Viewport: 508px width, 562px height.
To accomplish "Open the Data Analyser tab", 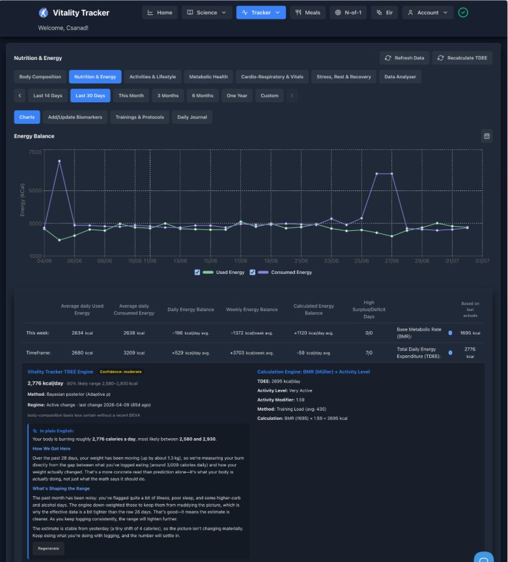I will pos(400,77).
